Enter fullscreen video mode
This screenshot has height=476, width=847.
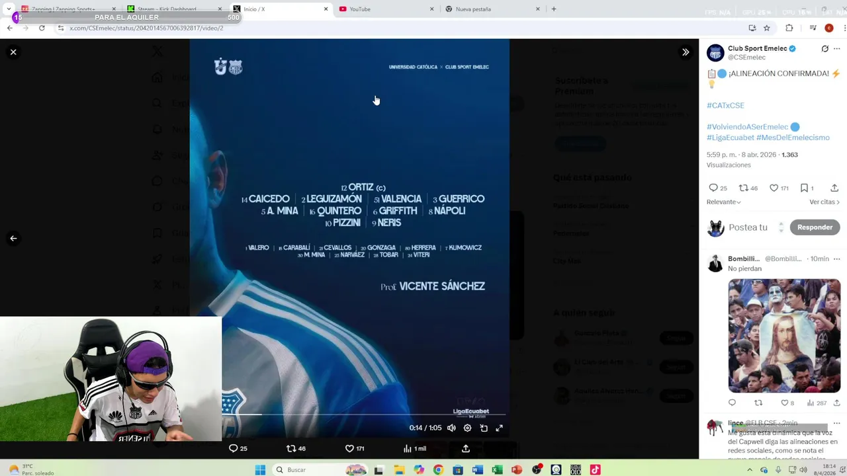pyautogui.click(x=500, y=428)
